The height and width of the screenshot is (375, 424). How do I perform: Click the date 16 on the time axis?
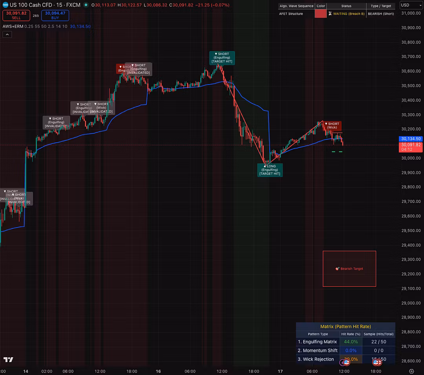[158, 371]
